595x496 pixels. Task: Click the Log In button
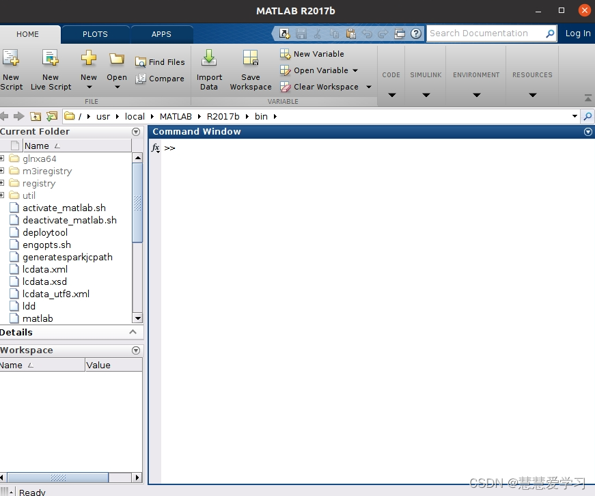tap(577, 33)
